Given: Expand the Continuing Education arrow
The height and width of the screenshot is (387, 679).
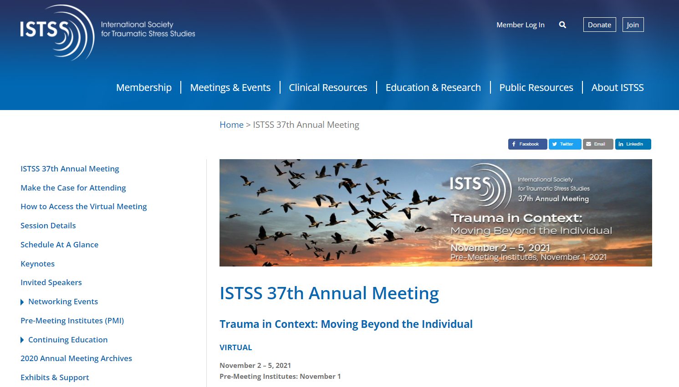Looking at the screenshot, I should (22, 340).
